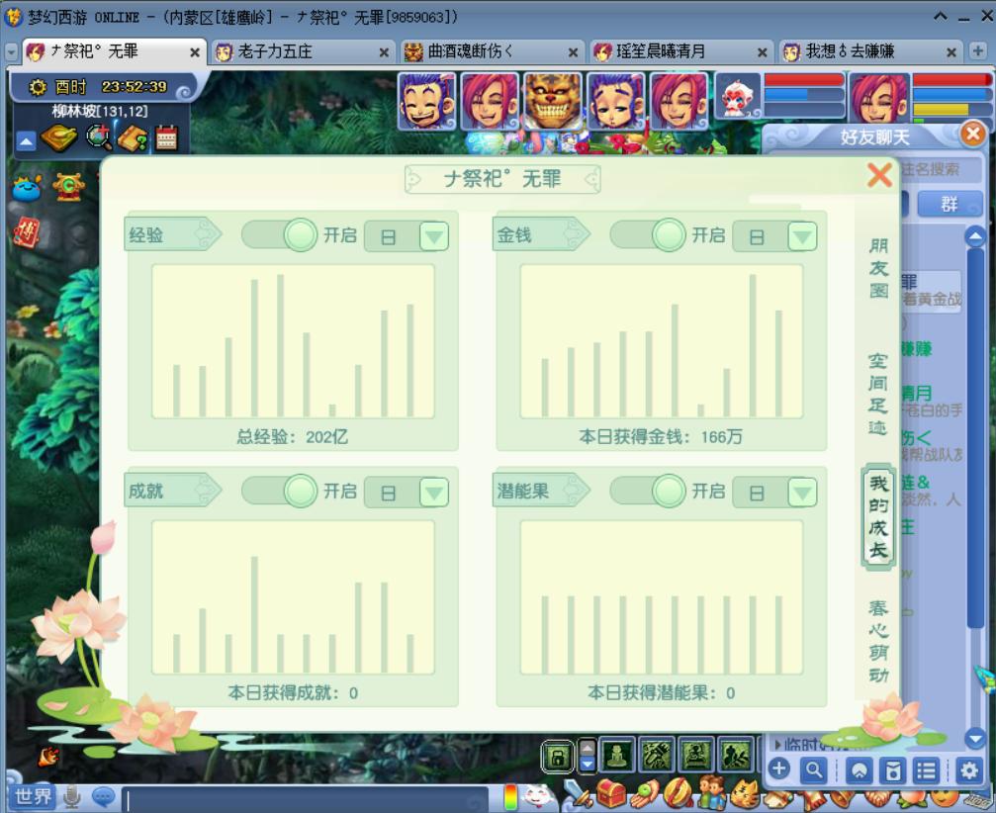Search friends with the magnifier icon

pos(814,769)
